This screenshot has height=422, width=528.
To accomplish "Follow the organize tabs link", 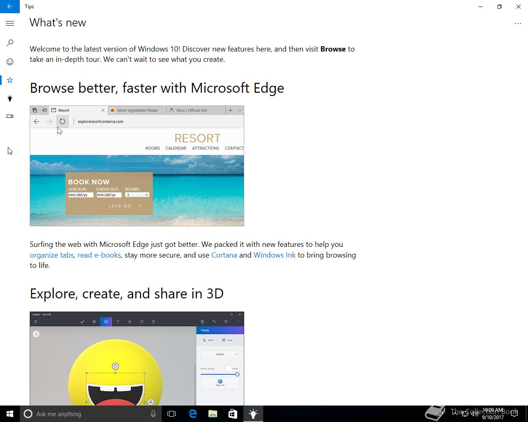I will click(x=52, y=255).
